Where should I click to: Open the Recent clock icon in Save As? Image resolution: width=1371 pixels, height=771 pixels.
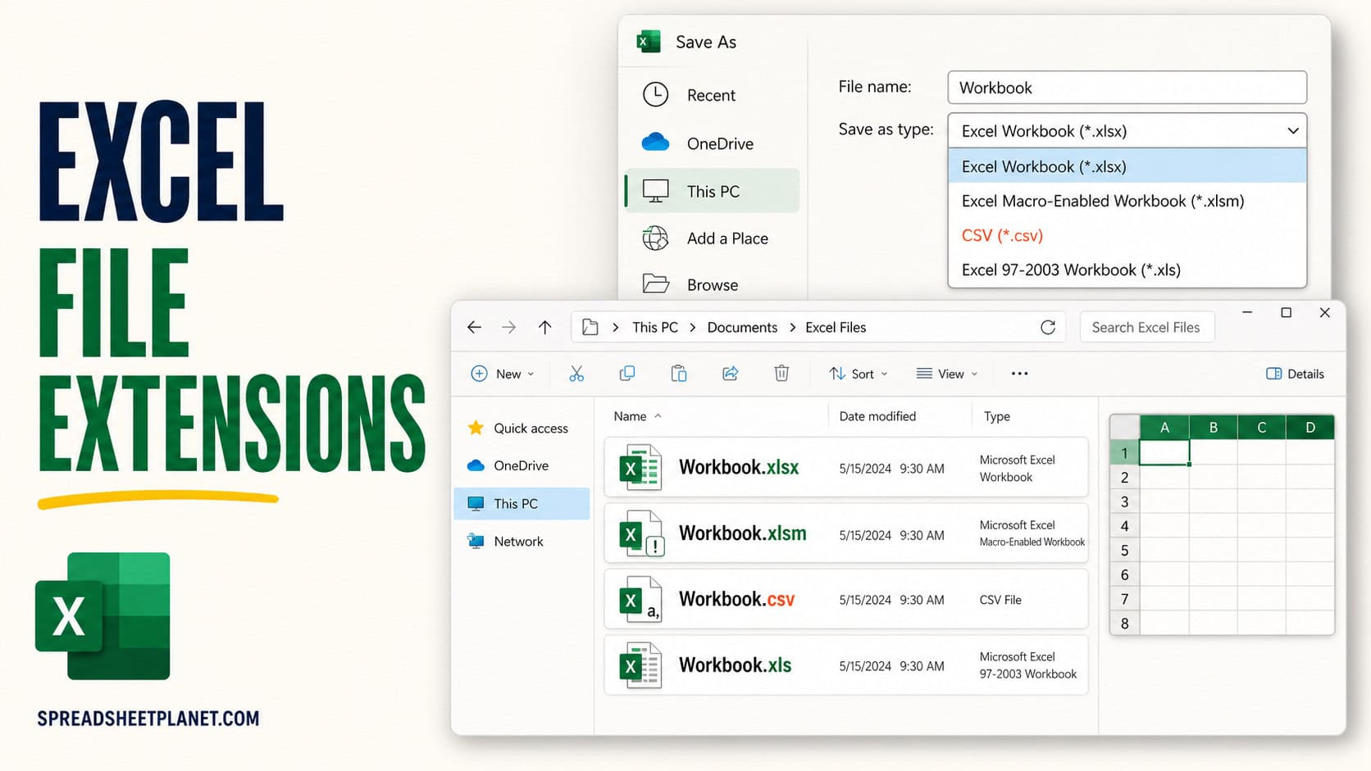(655, 94)
